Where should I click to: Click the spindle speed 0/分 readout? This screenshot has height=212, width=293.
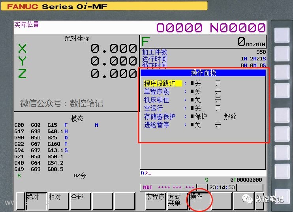pyautogui.click(x=80, y=175)
